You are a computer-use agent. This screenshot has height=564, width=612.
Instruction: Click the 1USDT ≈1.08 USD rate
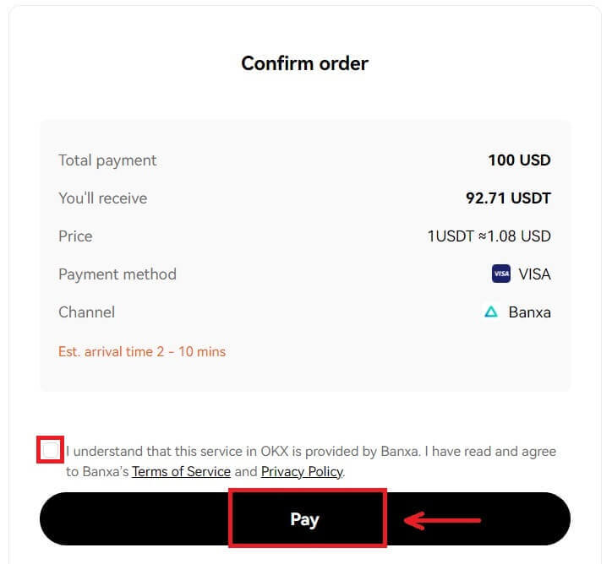tap(489, 236)
